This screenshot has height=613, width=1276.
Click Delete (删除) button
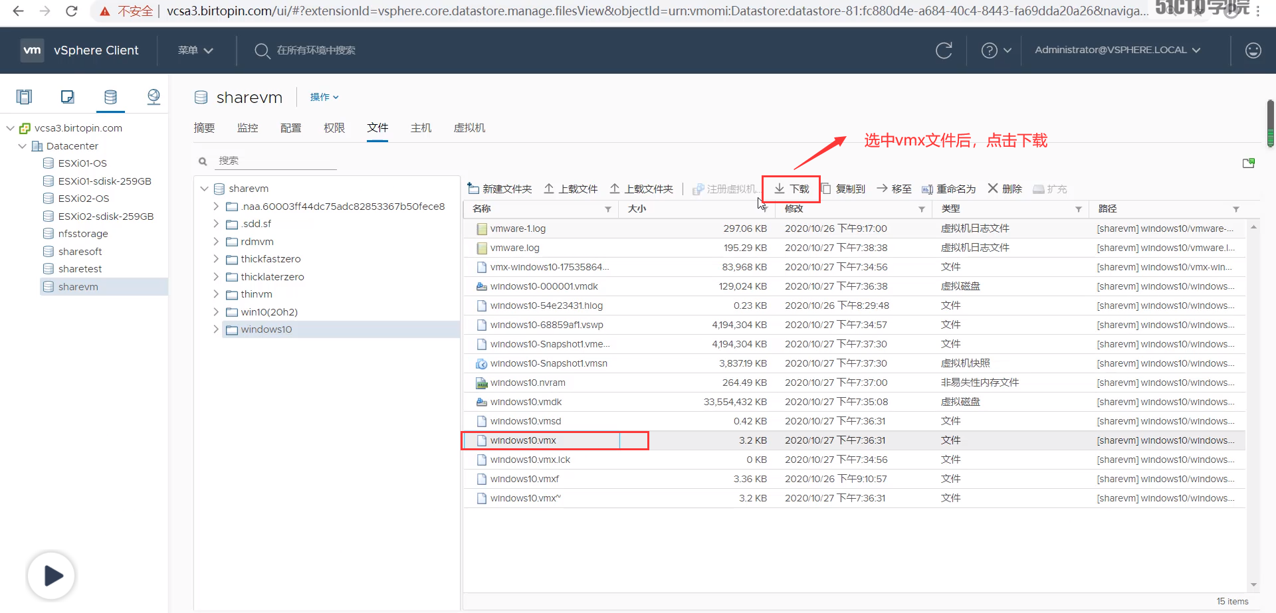(x=1005, y=189)
